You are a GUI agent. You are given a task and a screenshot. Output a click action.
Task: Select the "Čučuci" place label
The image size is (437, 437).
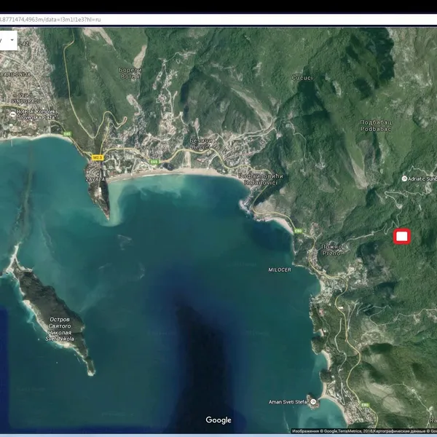(302, 78)
